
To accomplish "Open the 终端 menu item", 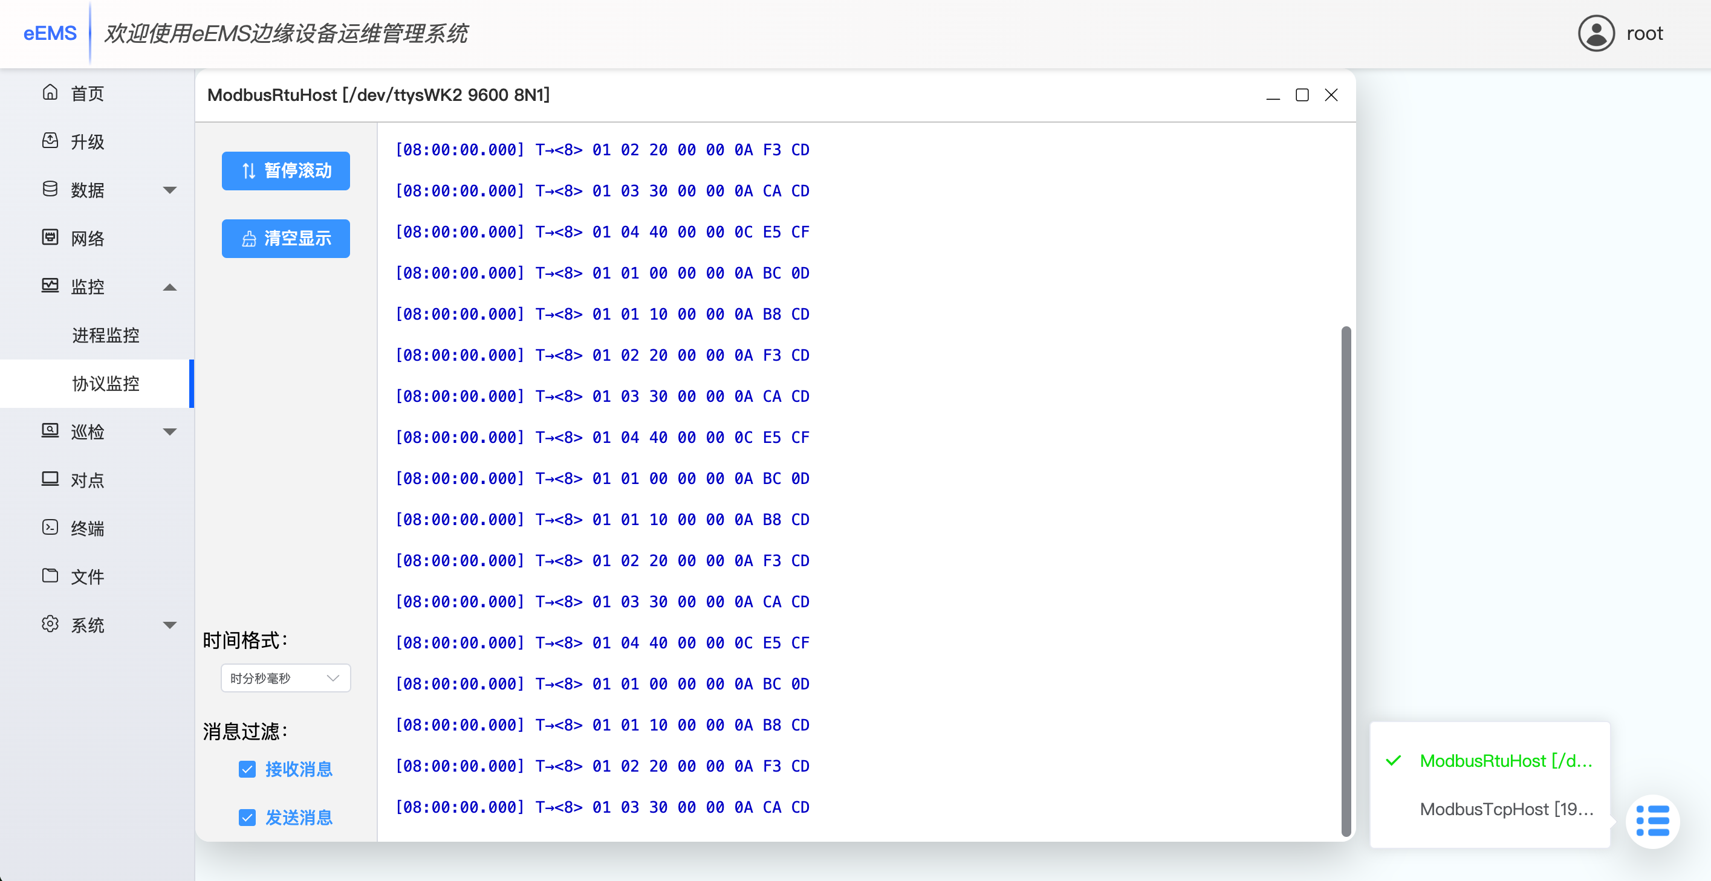I will pos(97,529).
